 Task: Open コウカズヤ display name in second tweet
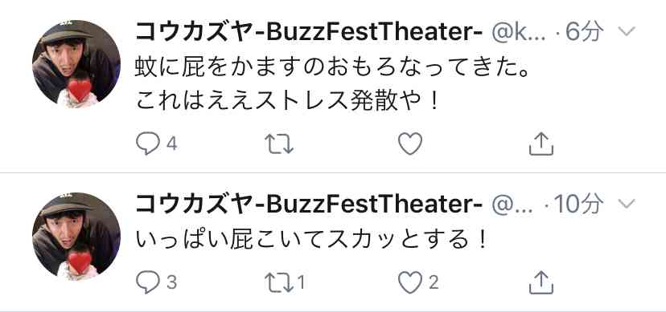click(308, 205)
